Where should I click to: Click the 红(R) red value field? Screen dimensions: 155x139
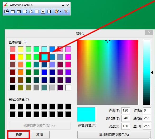pos(147,110)
